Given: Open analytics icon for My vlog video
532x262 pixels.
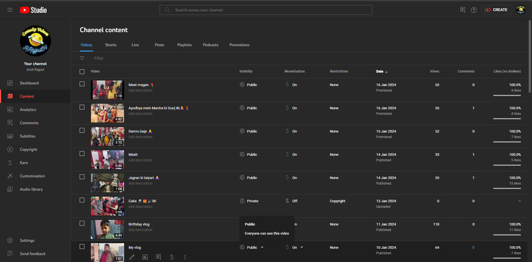Looking at the screenshot, I should point(145,257).
